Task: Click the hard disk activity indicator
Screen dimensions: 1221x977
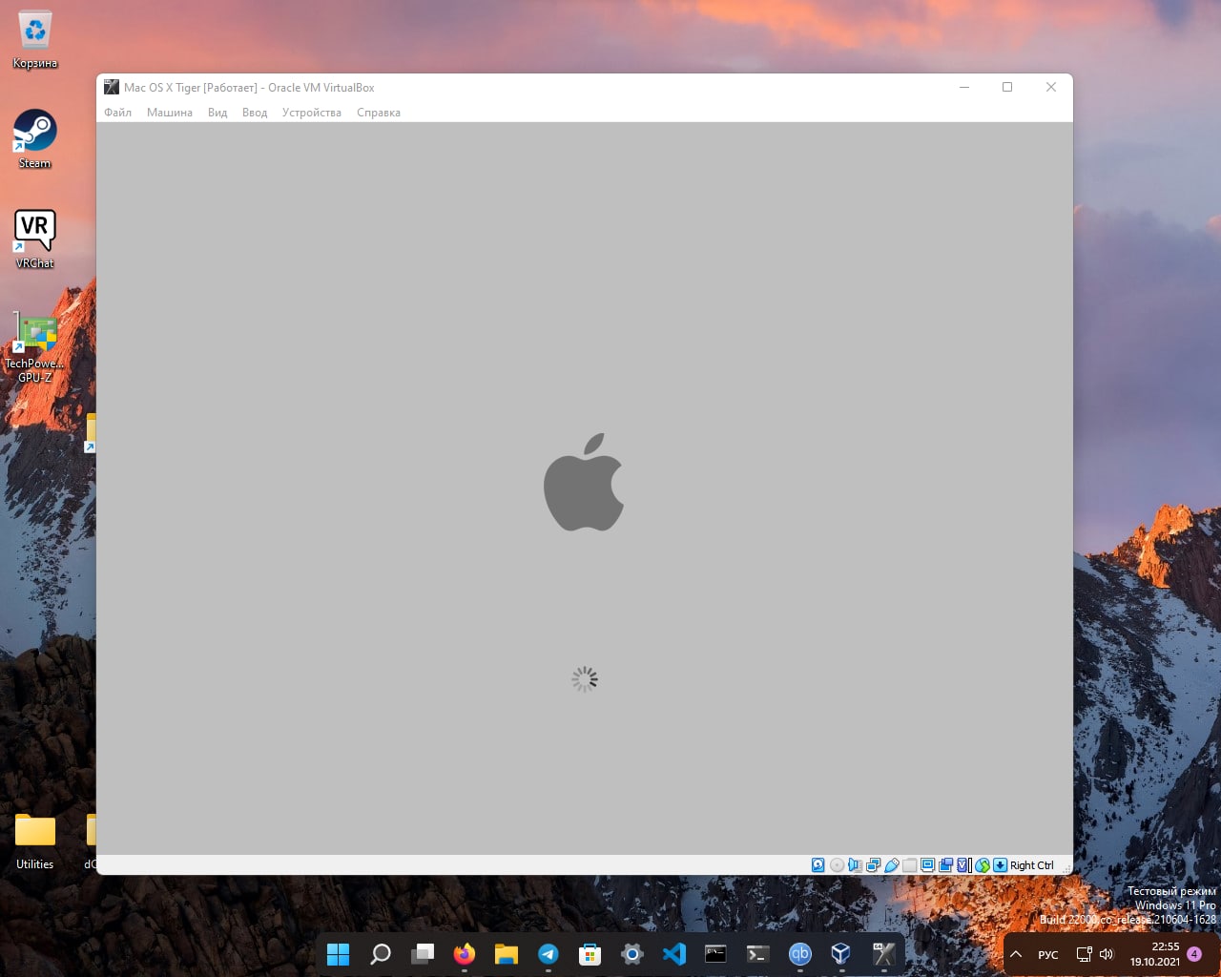Action: (x=817, y=865)
